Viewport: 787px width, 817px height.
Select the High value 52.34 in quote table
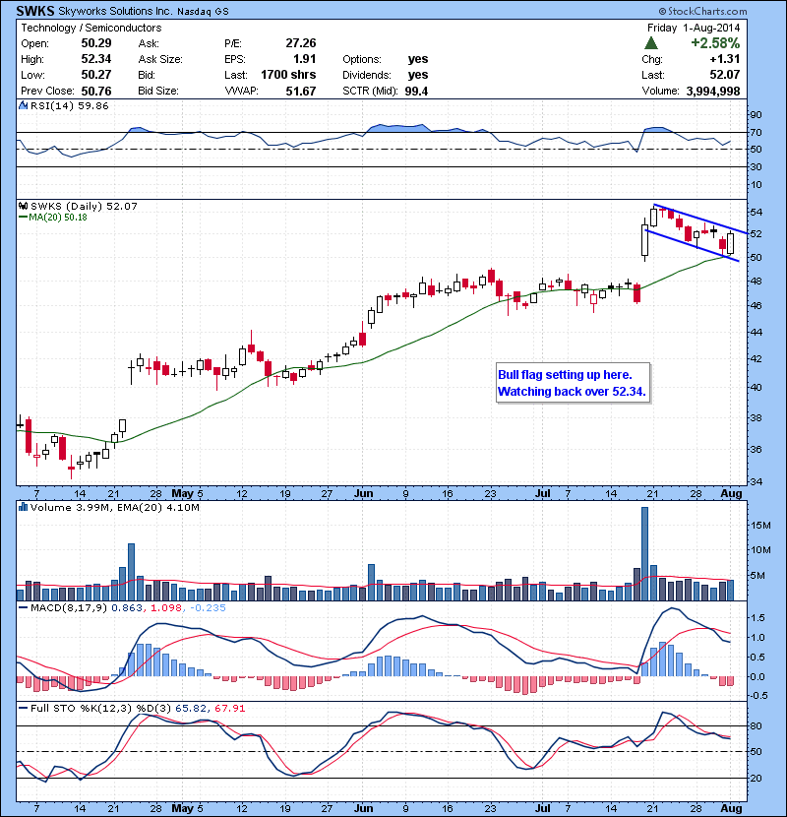pyautogui.click(x=96, y=59)
